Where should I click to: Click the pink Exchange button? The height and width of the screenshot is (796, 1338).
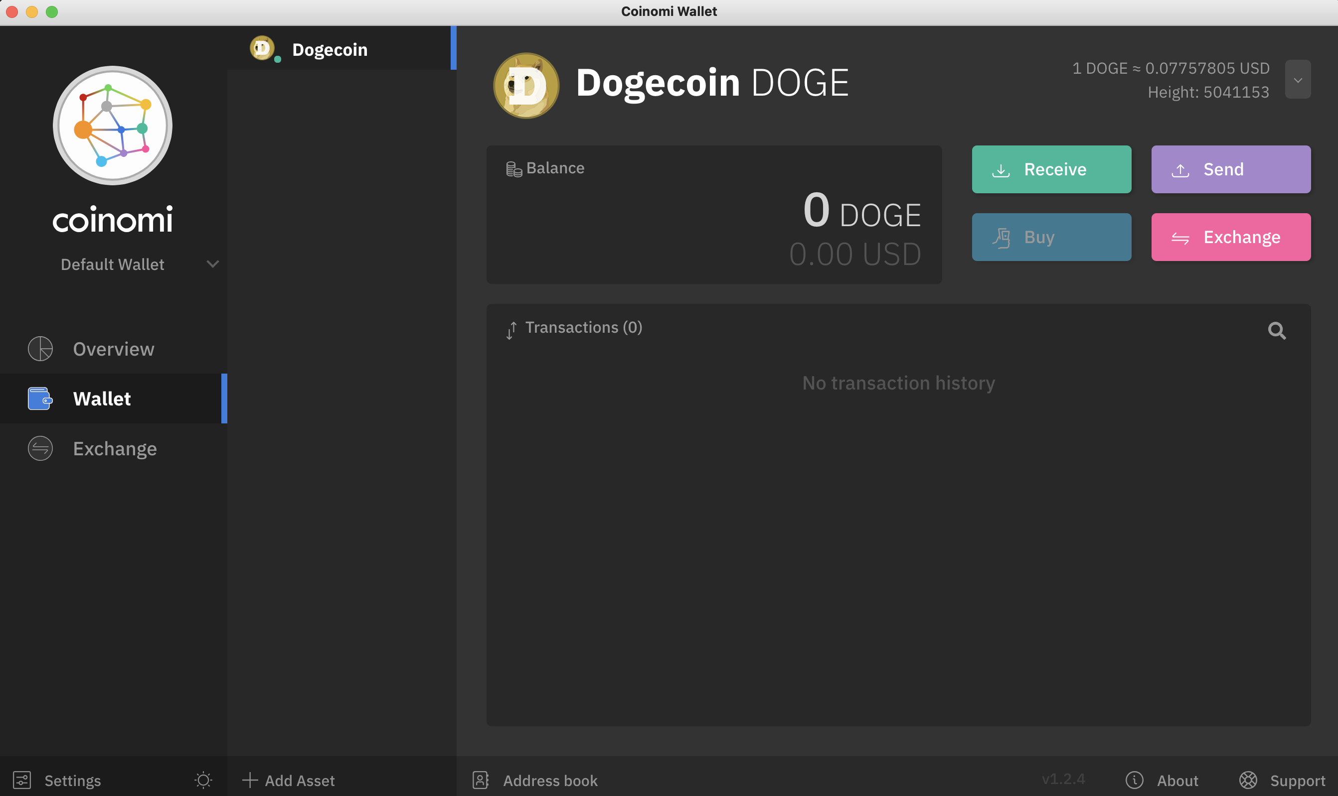[x=1230, y=237]
